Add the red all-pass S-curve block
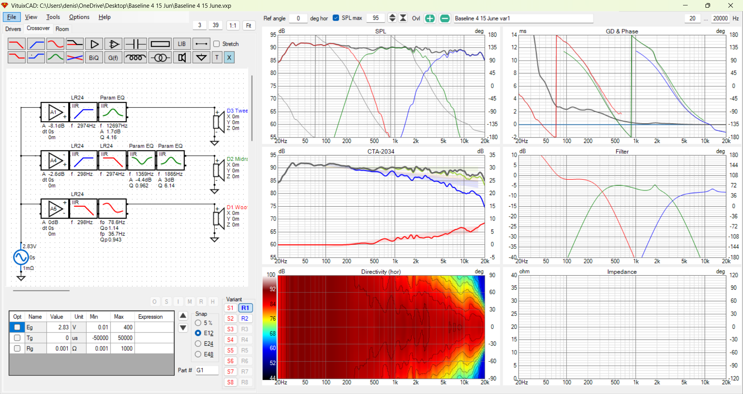 55,44
